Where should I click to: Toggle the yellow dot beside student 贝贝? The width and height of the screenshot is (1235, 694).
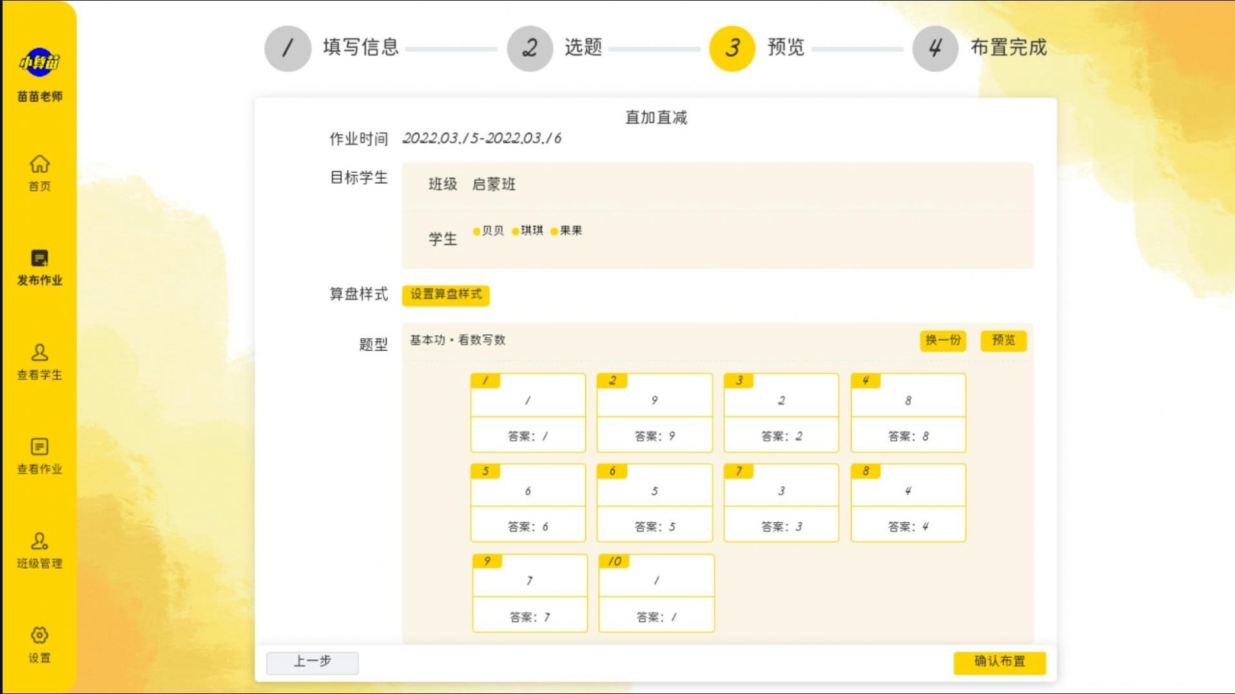476,230
